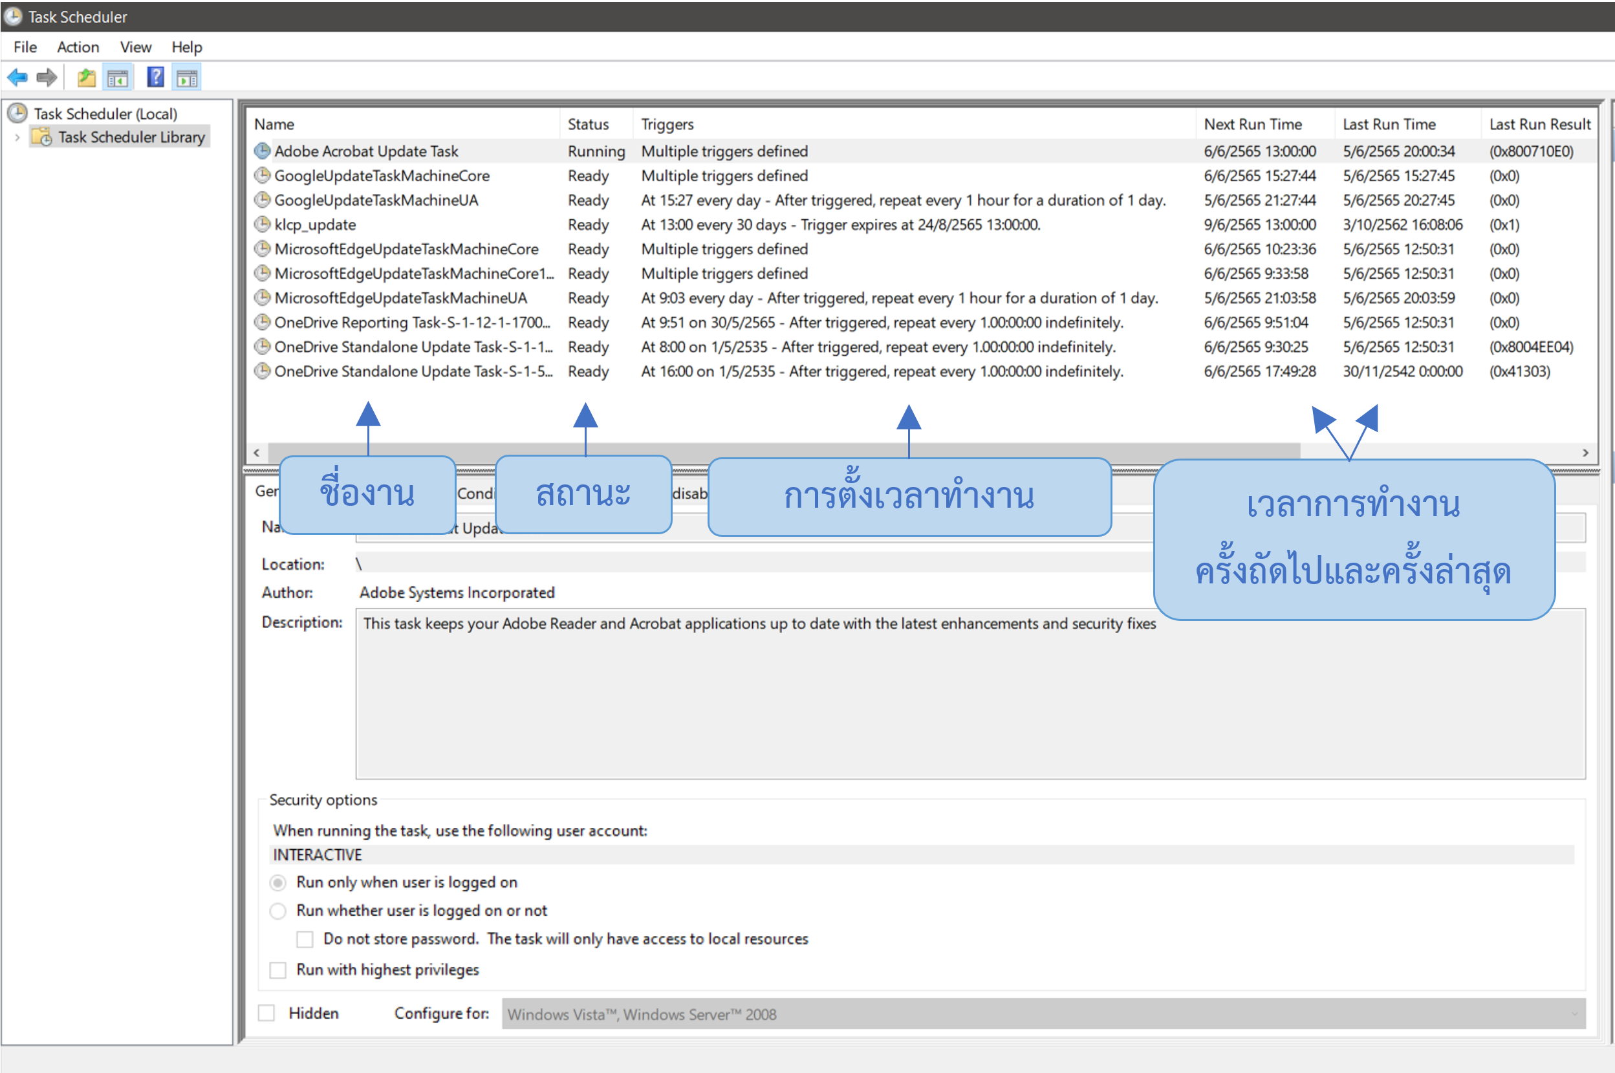The image size is (1615, 1073).
Task: Click the Up One Level folder icon
Action: point(86,78)
